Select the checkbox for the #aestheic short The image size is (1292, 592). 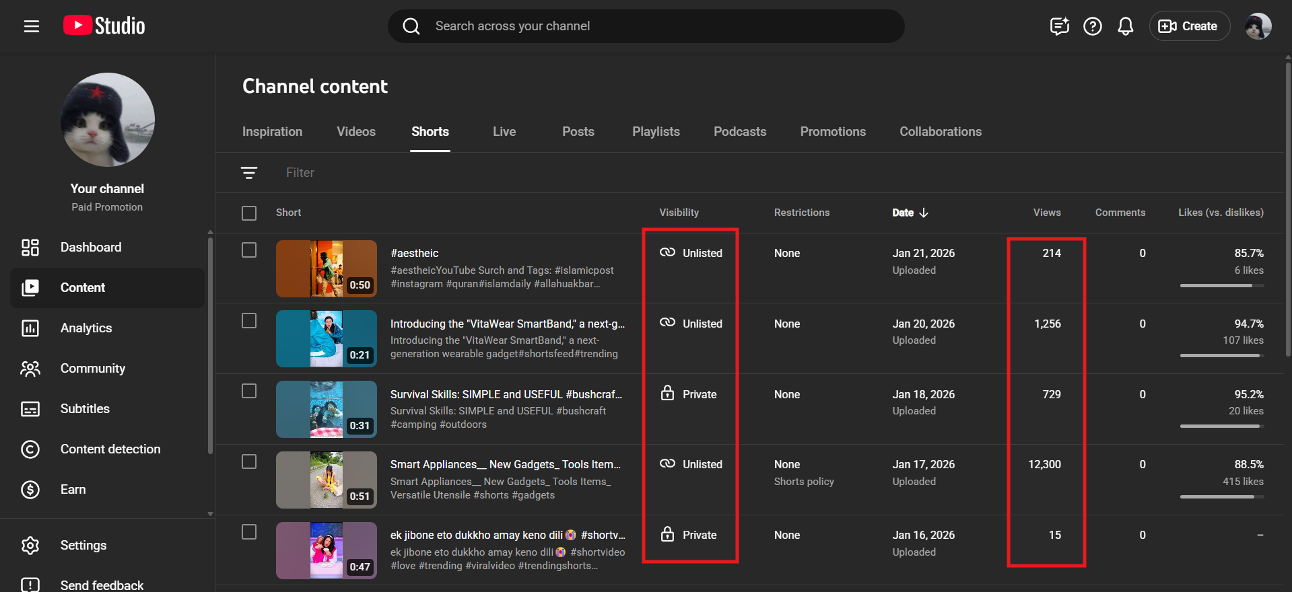(x=249, y=250)
